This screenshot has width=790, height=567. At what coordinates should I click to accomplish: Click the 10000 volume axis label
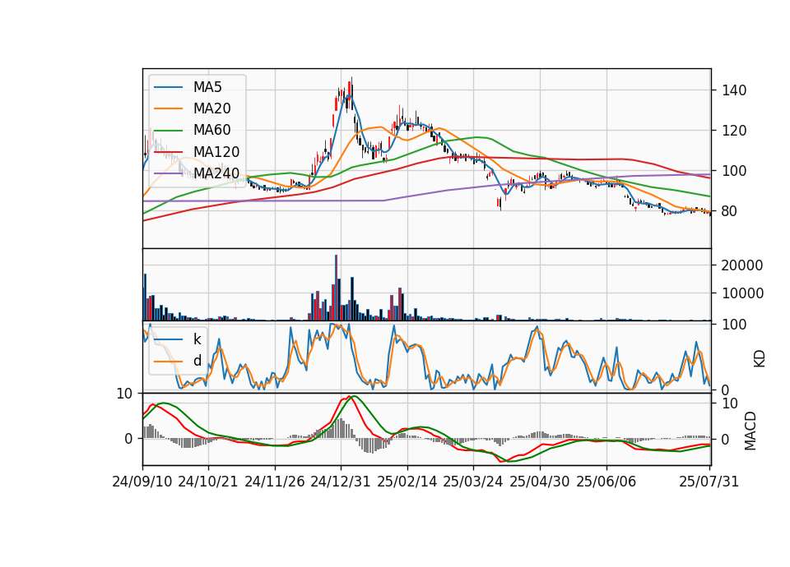[741, 293]
